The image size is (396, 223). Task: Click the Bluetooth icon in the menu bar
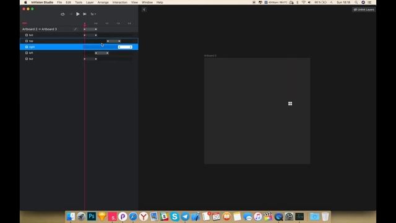click(x=298, y=2)
